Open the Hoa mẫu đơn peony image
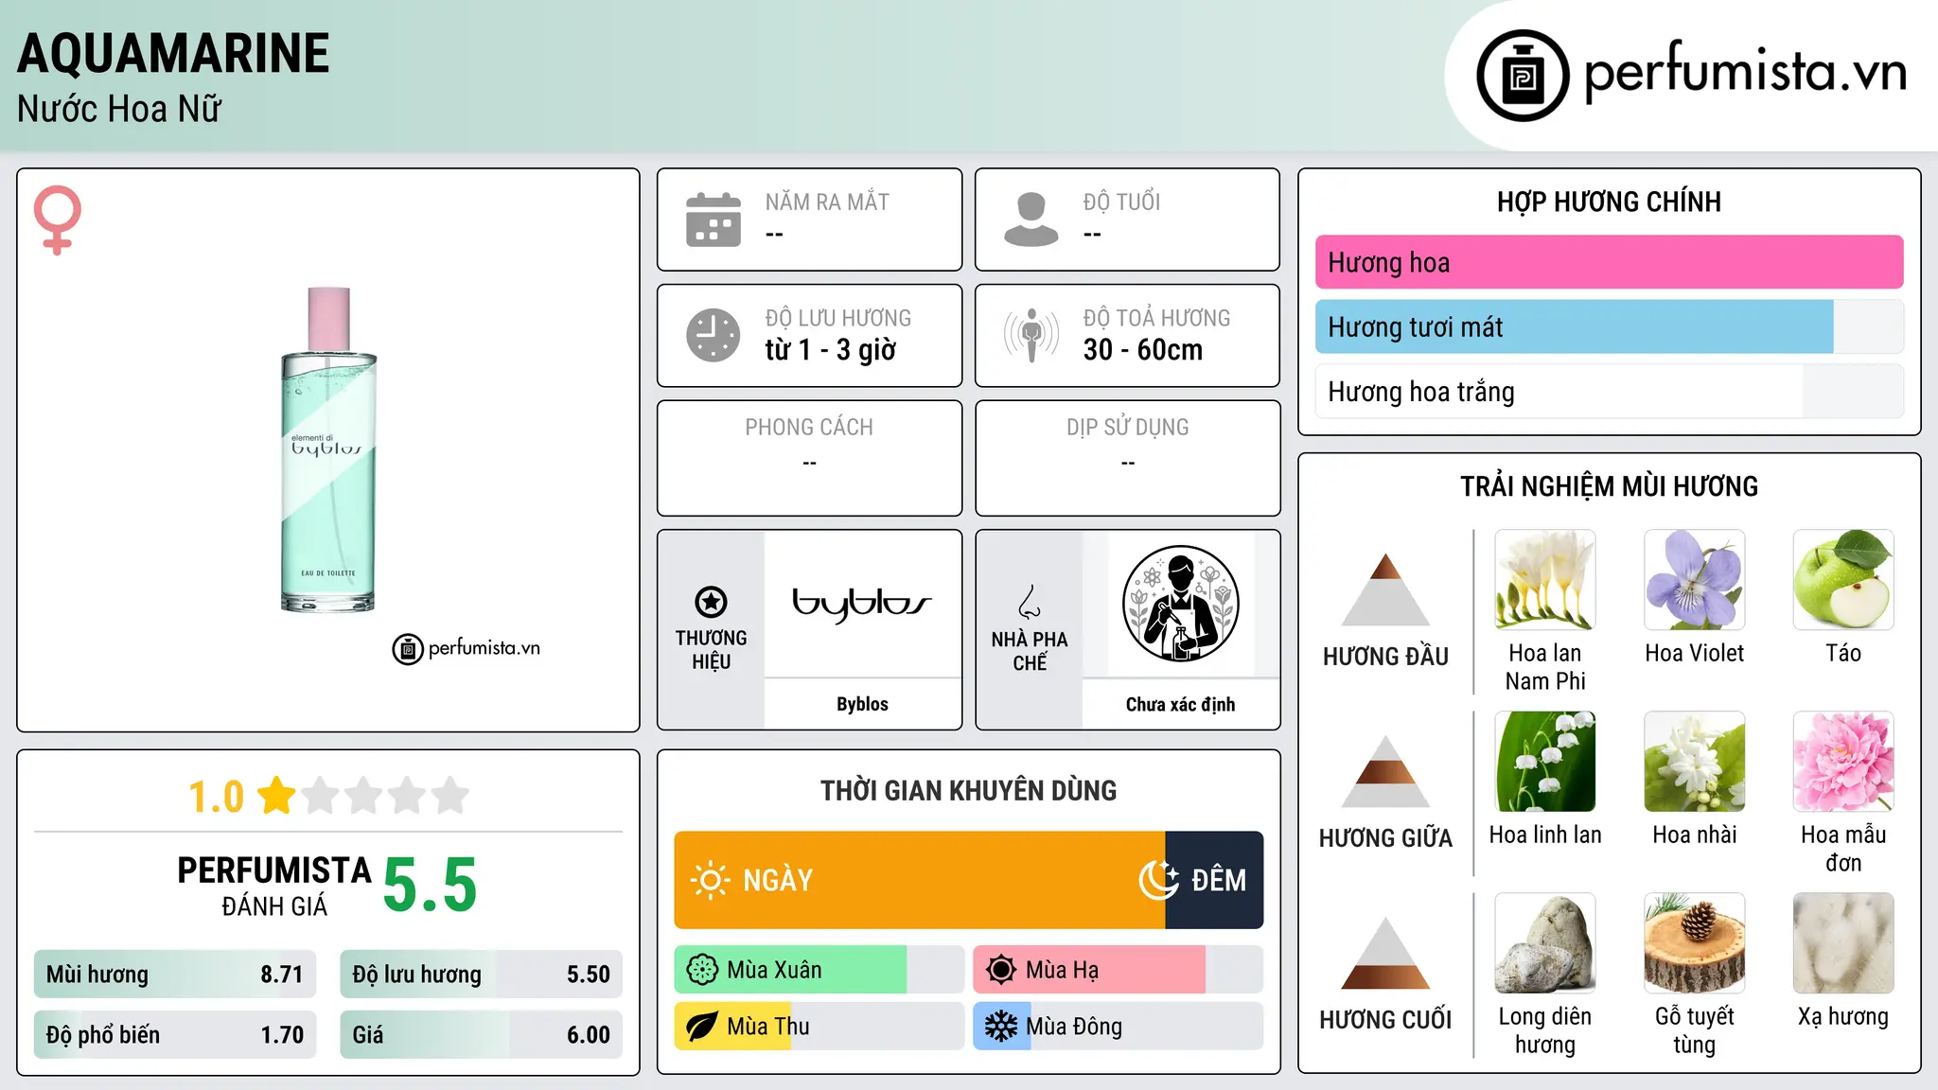This screenshot has width=1938, height=1090. click(1843, 762)
